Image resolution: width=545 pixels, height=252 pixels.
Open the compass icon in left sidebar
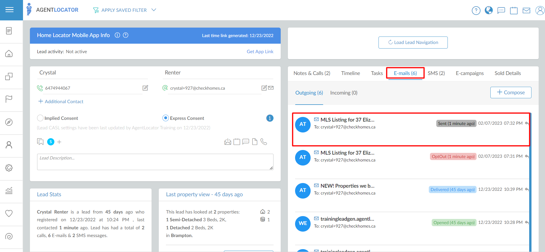(9, 122)
